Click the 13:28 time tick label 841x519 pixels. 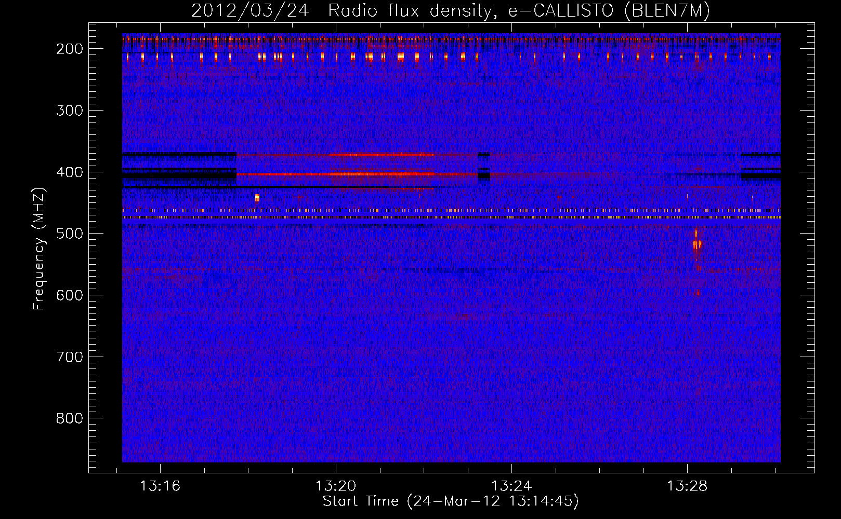687,486
